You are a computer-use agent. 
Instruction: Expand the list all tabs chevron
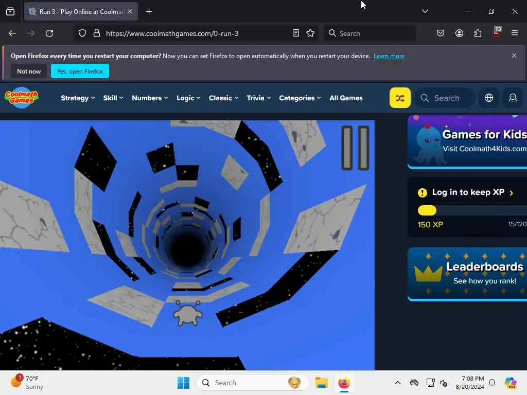tap(425, 11)
